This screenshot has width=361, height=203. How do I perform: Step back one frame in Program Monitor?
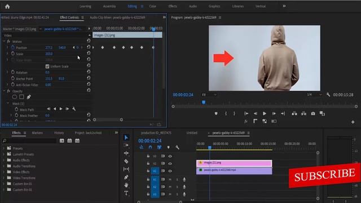click(256, 113)
